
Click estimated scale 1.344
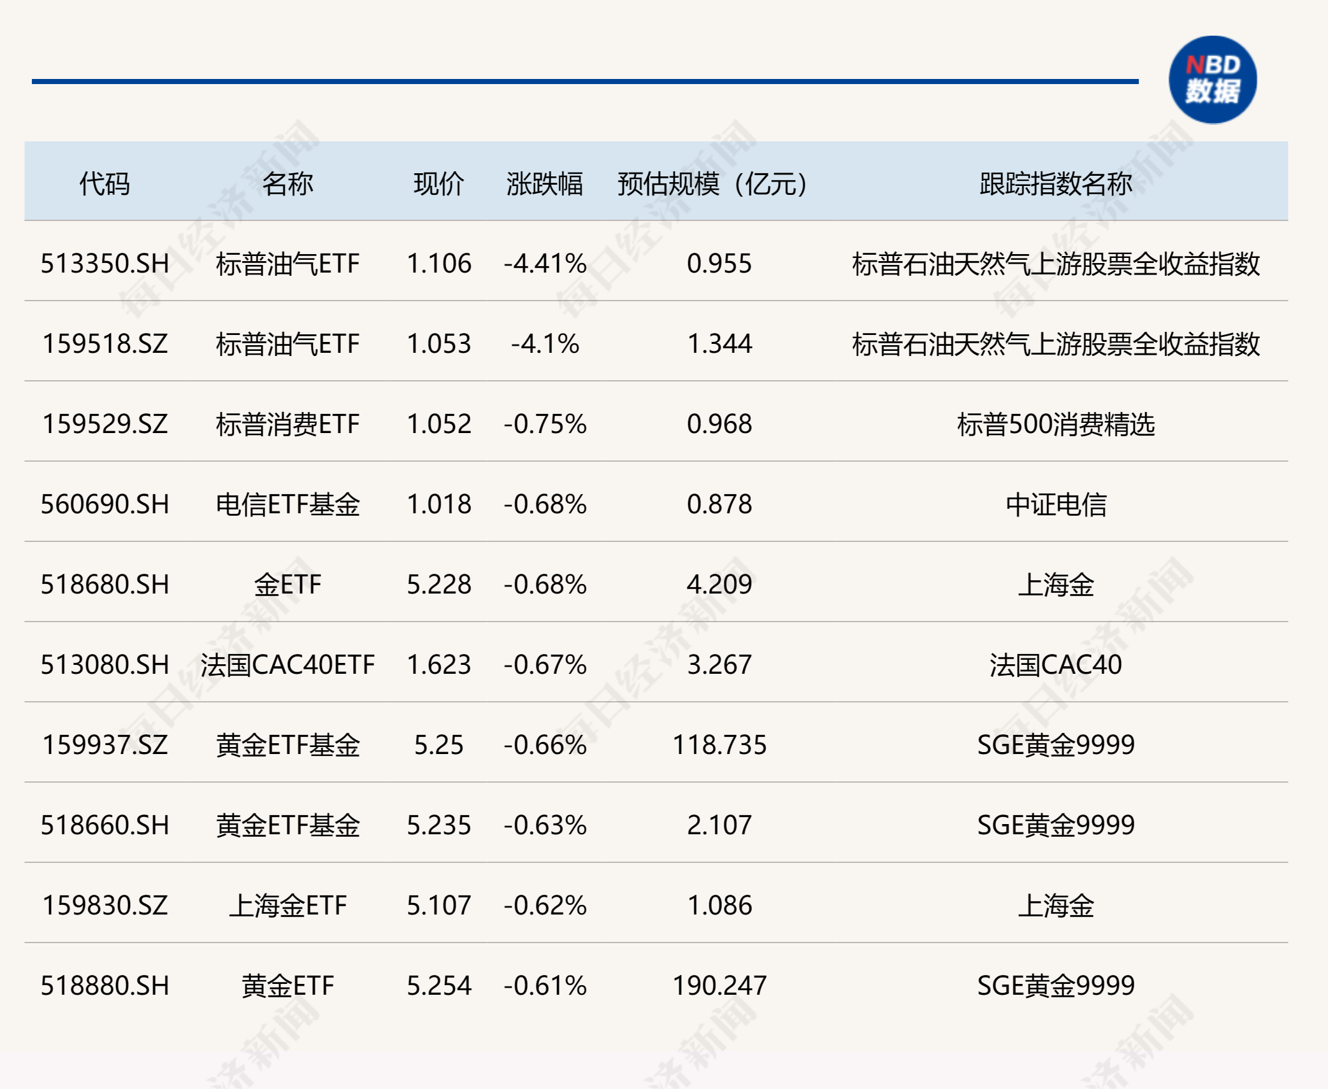(x=719, y=344)
